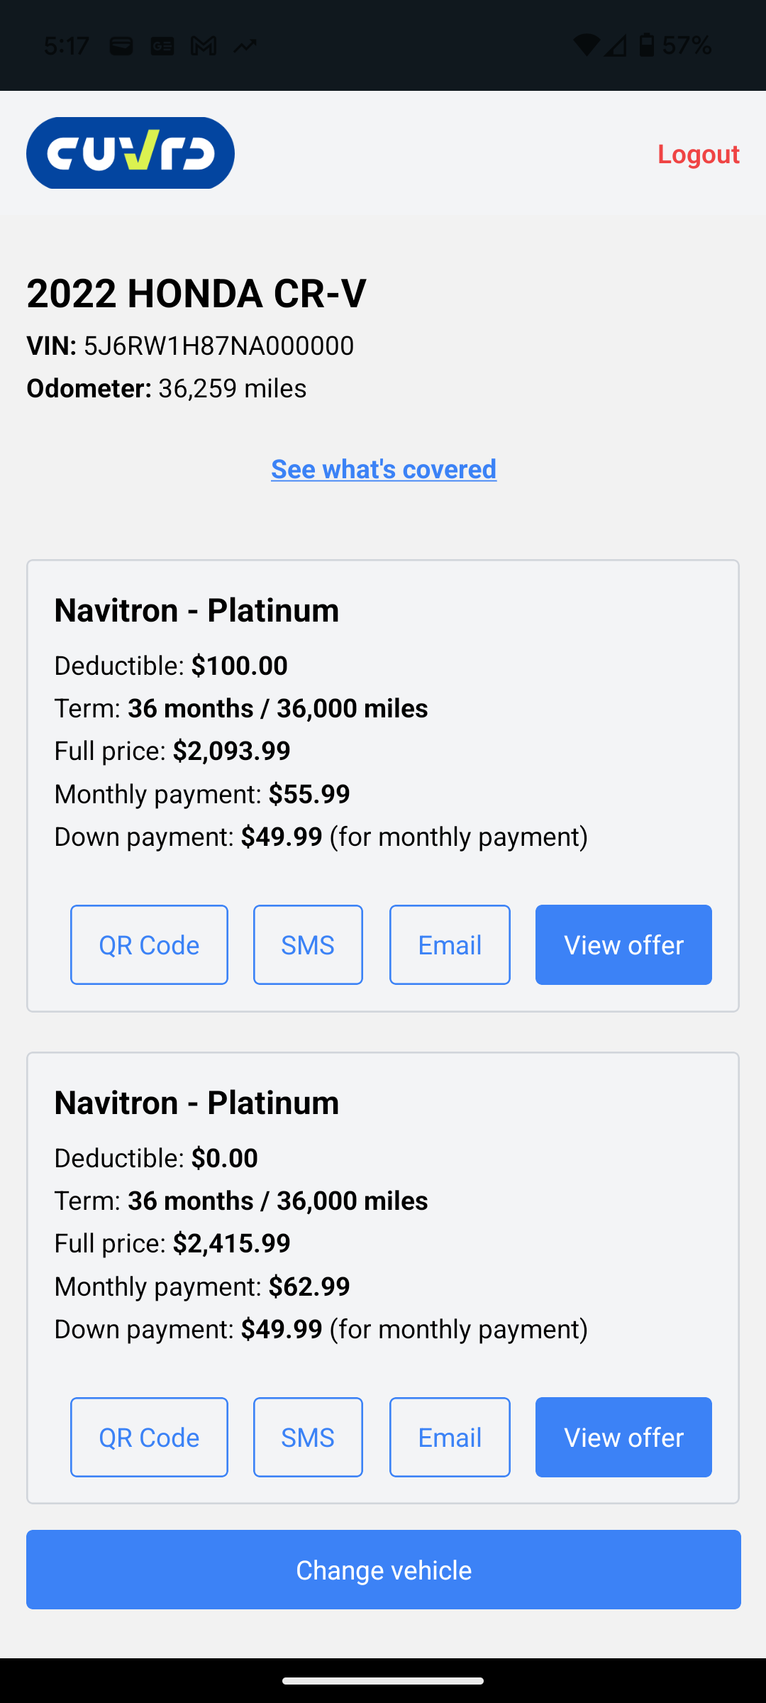This screenshot has height=1703, width=766.
Task: Select the Full price $2,415.99 text
Action: pyautogui.click(x=172, y=1243)
